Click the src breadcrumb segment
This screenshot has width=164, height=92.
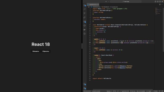[x=89, y=7]
